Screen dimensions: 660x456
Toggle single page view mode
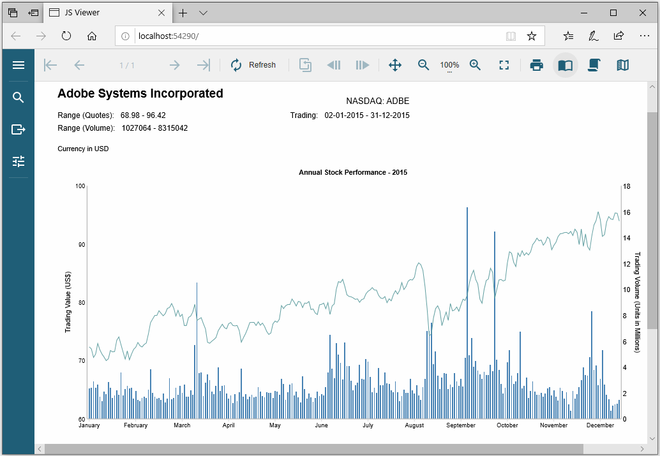pos(565,64)
